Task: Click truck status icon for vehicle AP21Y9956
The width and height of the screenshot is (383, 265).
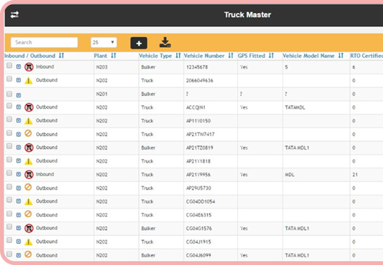Action: (x=29, y=175)
